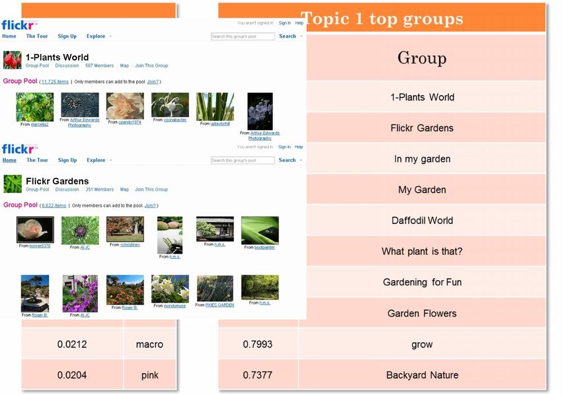The height and width of the screenshot is (395, 562).
Task: Open the 6,822 items link
Action: (x=54, y=205)
